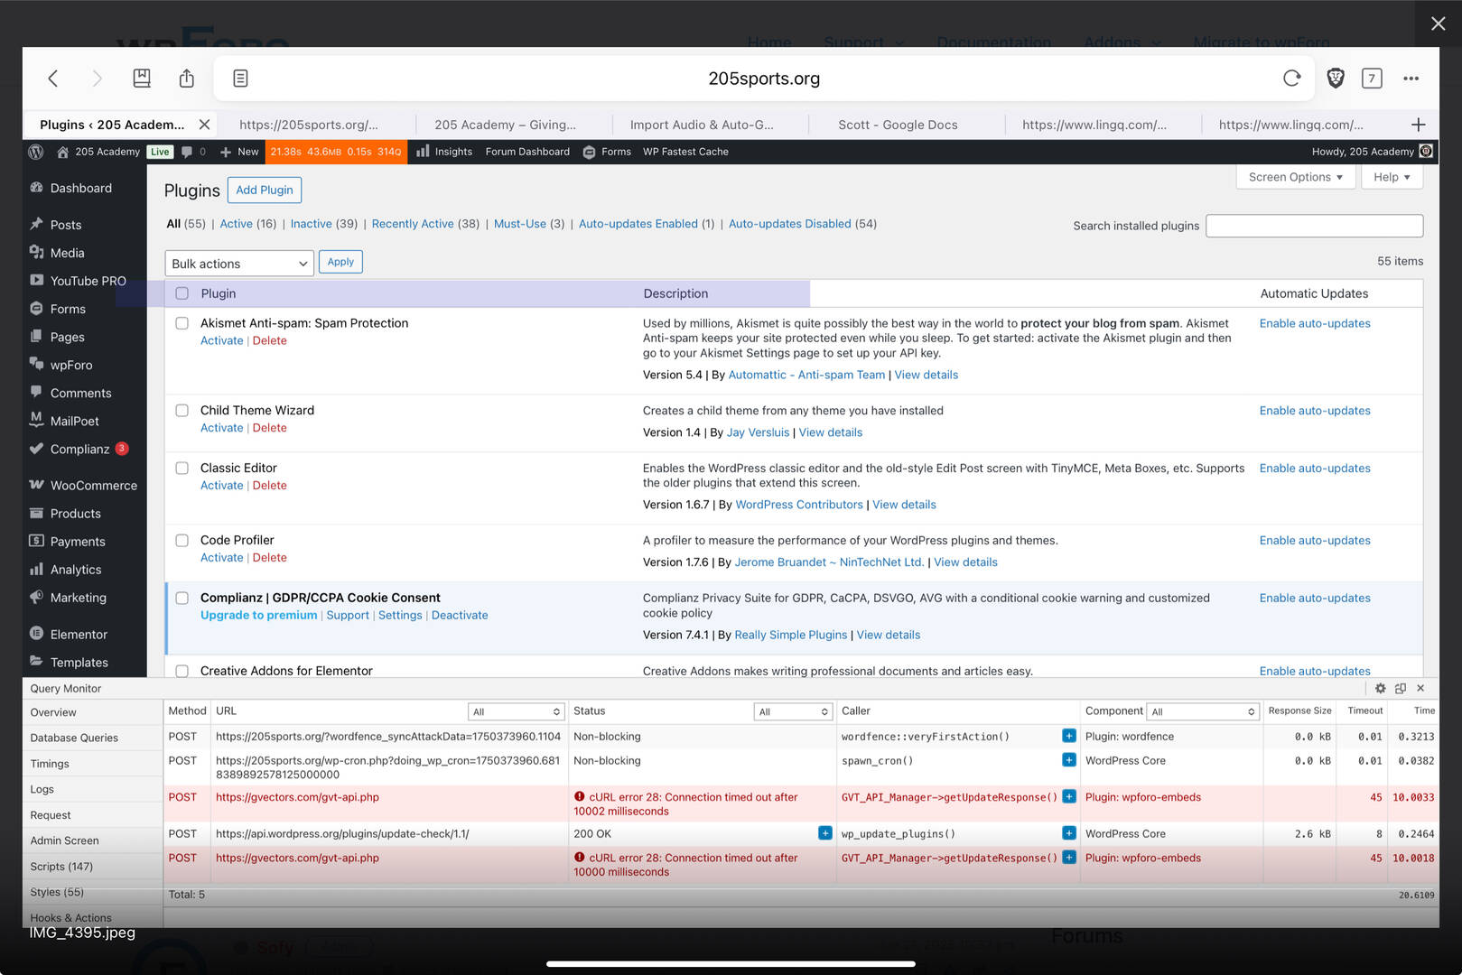The image size is (1462, 975).
Task: Switch to the Google Docs Scott tab
Action: pos(898,125)
